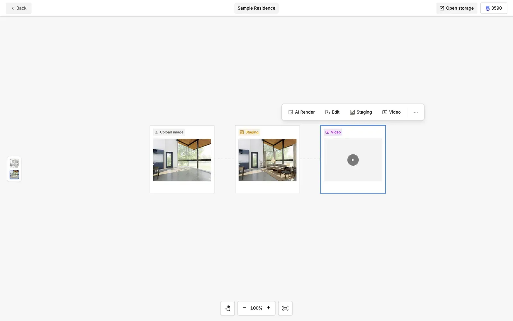
Task: View the 3590 credits balance
Action: [x=493, y=8]
